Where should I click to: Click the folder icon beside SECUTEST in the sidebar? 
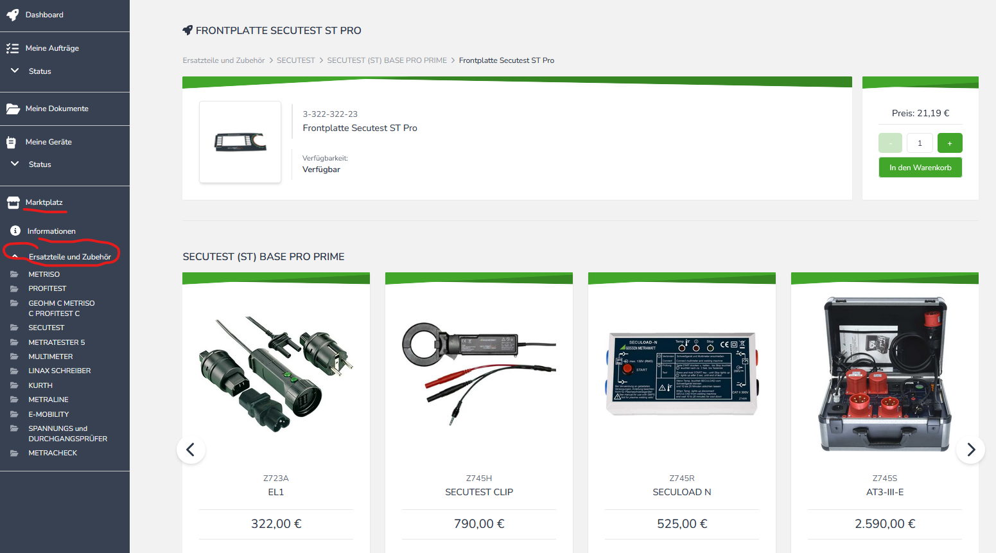coord(14,328)
